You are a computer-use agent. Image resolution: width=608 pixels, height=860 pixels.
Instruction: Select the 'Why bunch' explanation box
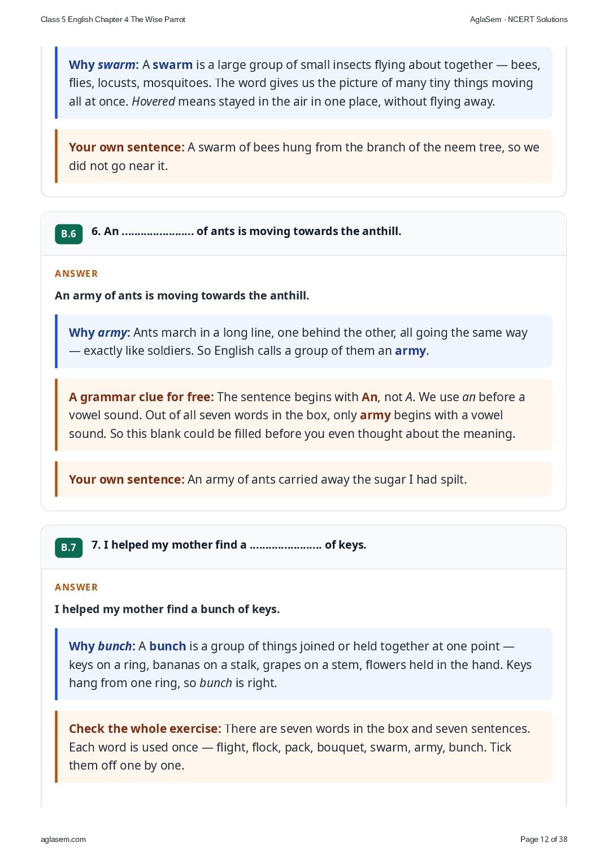[x=303, y=664]
